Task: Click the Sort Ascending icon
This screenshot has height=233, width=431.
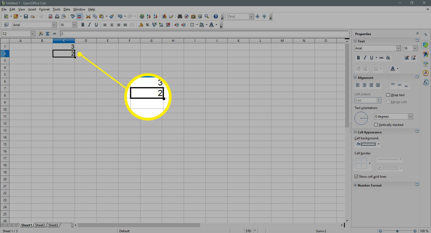Action: click(x=148, y=16)
